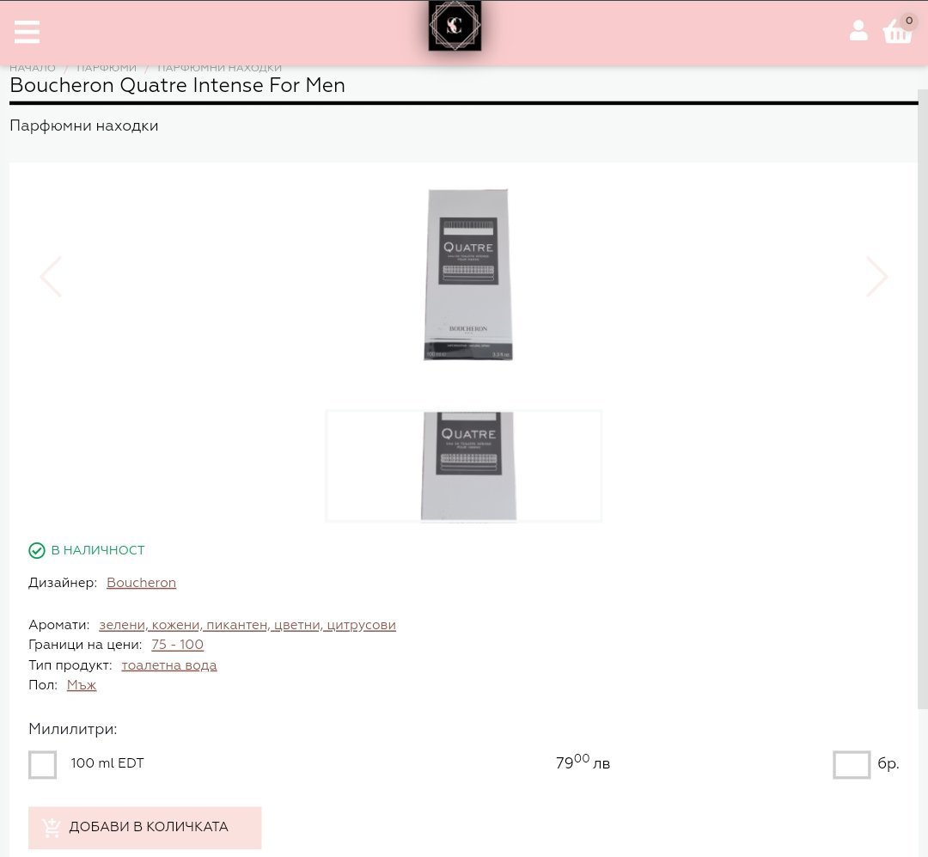Screen dimensions: 928x857
Task: Open the user account icon
Action: click(858, 31)
